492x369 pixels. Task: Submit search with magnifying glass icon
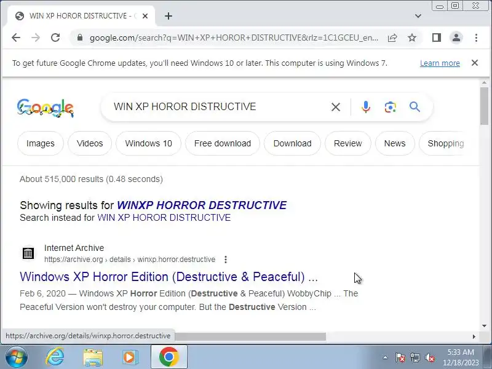click(415, 107)
